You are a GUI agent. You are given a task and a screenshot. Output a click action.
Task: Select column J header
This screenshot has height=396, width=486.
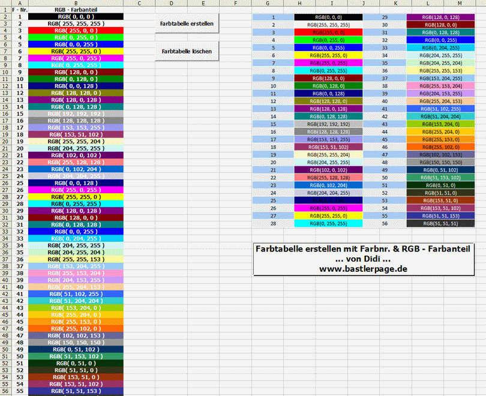point(364,3)
